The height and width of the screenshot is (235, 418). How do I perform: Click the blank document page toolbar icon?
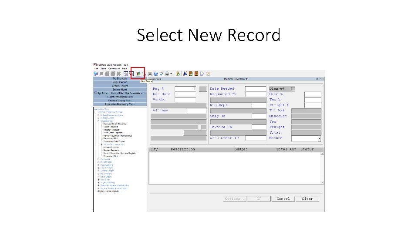click(202, 74)
